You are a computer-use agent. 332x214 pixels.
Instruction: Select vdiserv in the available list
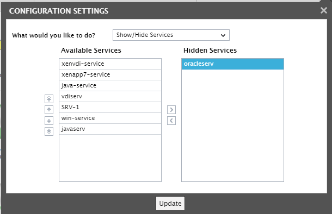pyautogui.click(x=110, y=97)
